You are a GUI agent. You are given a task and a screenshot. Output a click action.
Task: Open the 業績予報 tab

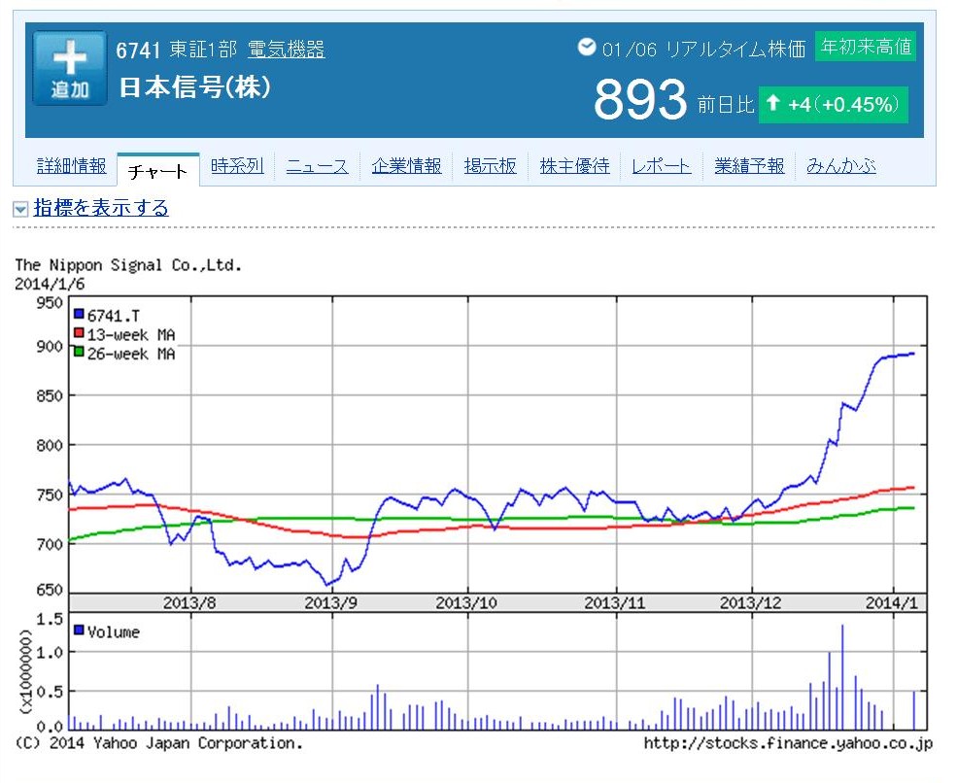749,165
